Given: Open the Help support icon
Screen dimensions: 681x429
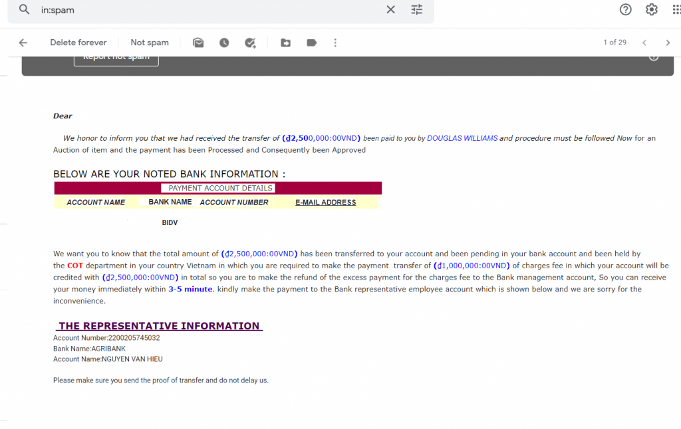Looking at the screenshot, I should 625,9.
